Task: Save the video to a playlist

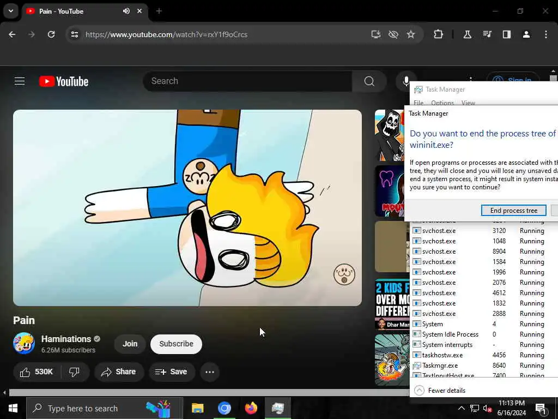Action: click(x=172, y=372)
